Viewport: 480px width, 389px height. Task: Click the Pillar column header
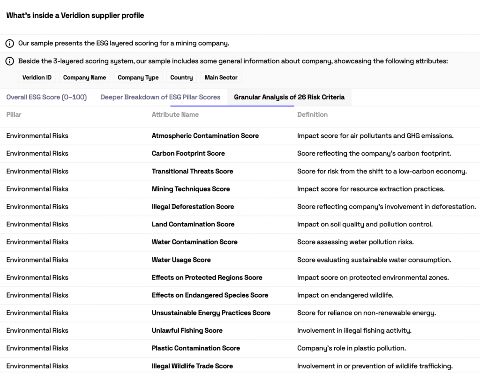pos(13,114)
